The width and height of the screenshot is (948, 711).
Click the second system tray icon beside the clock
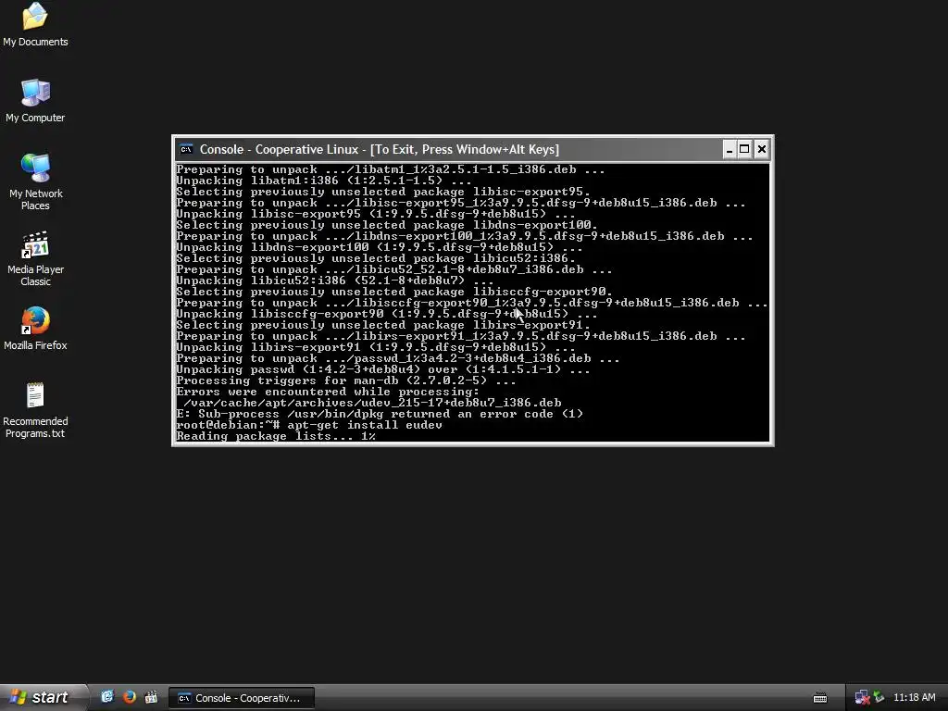(879, 698)
